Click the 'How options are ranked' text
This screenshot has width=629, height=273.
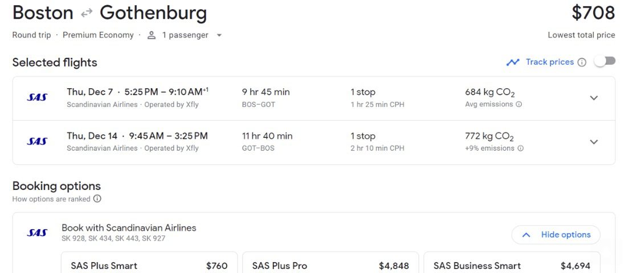click(x=51, y=199)
